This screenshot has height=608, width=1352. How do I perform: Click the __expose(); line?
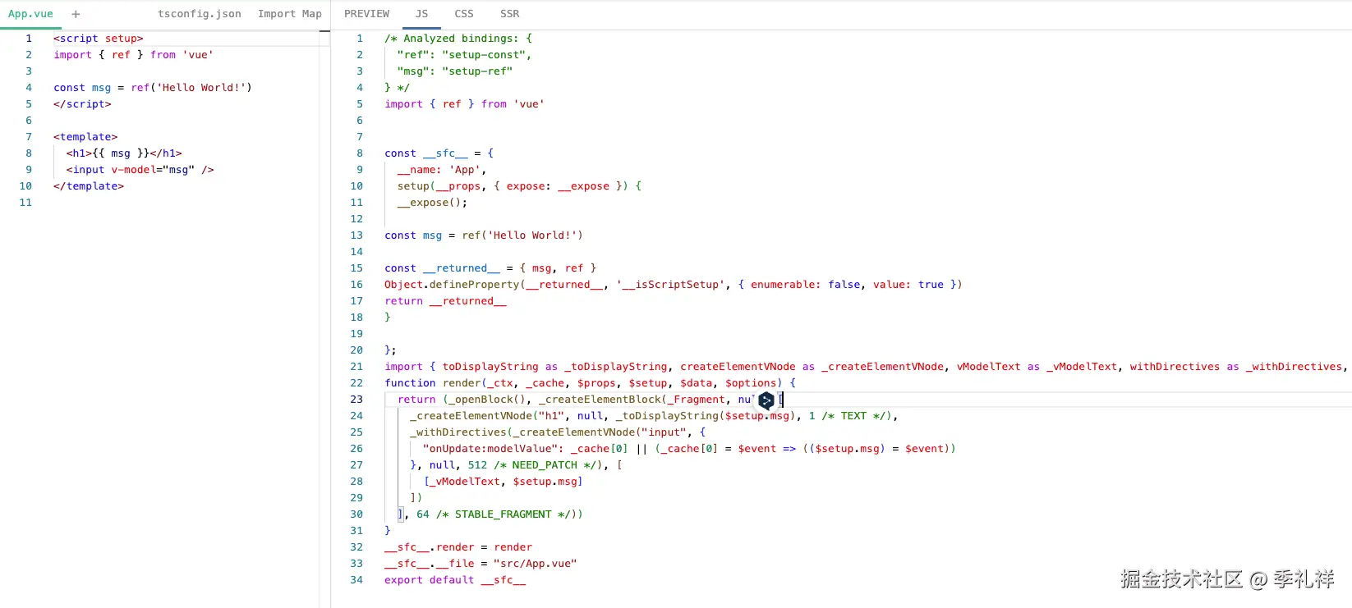click(x=432, y=203)
